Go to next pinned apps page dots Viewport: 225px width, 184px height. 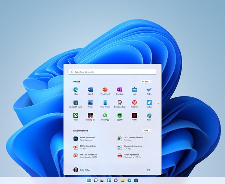158,105
